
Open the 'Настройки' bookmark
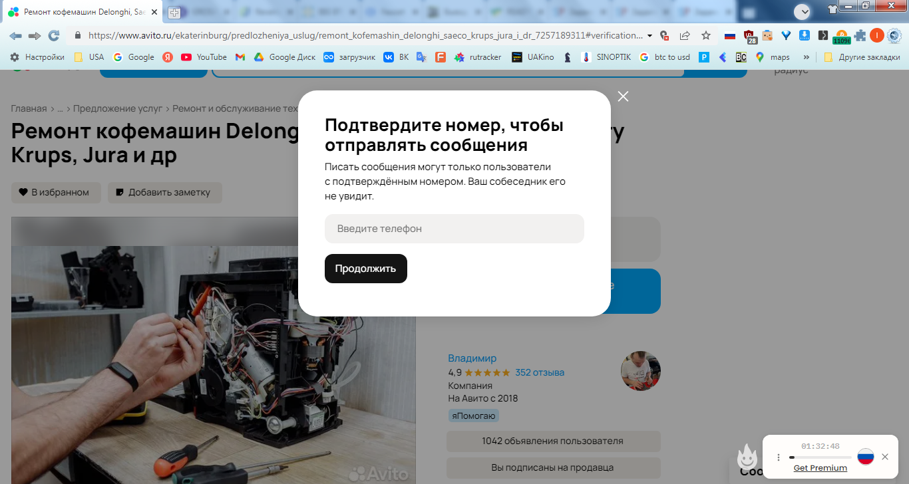tap(37, 57)
